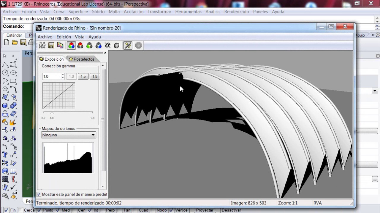Image resolution: width=380 pixels, height=213 pixels.
Task: Click the browse ellipsis button in right panel
Action: pos(375,179)
